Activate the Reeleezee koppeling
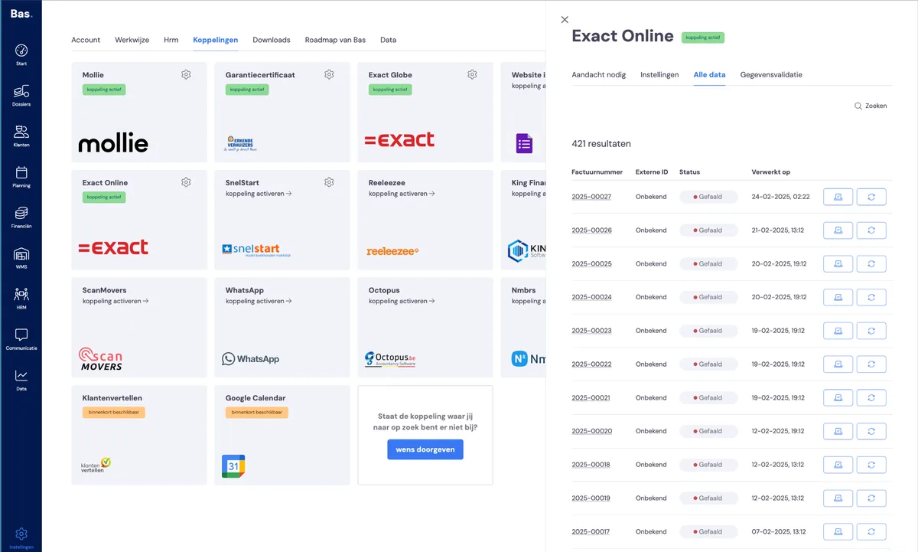 coord(402,194)
